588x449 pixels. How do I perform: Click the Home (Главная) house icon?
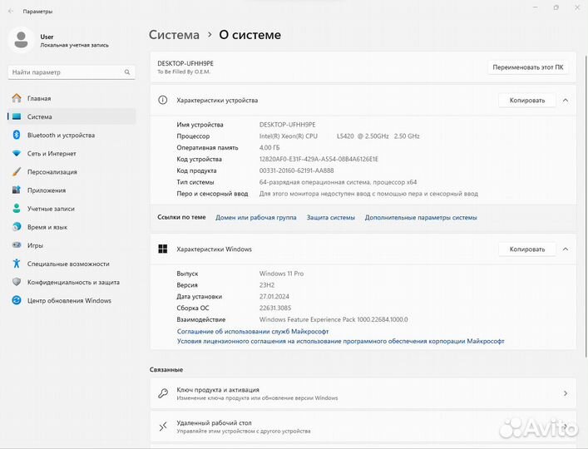17,98
